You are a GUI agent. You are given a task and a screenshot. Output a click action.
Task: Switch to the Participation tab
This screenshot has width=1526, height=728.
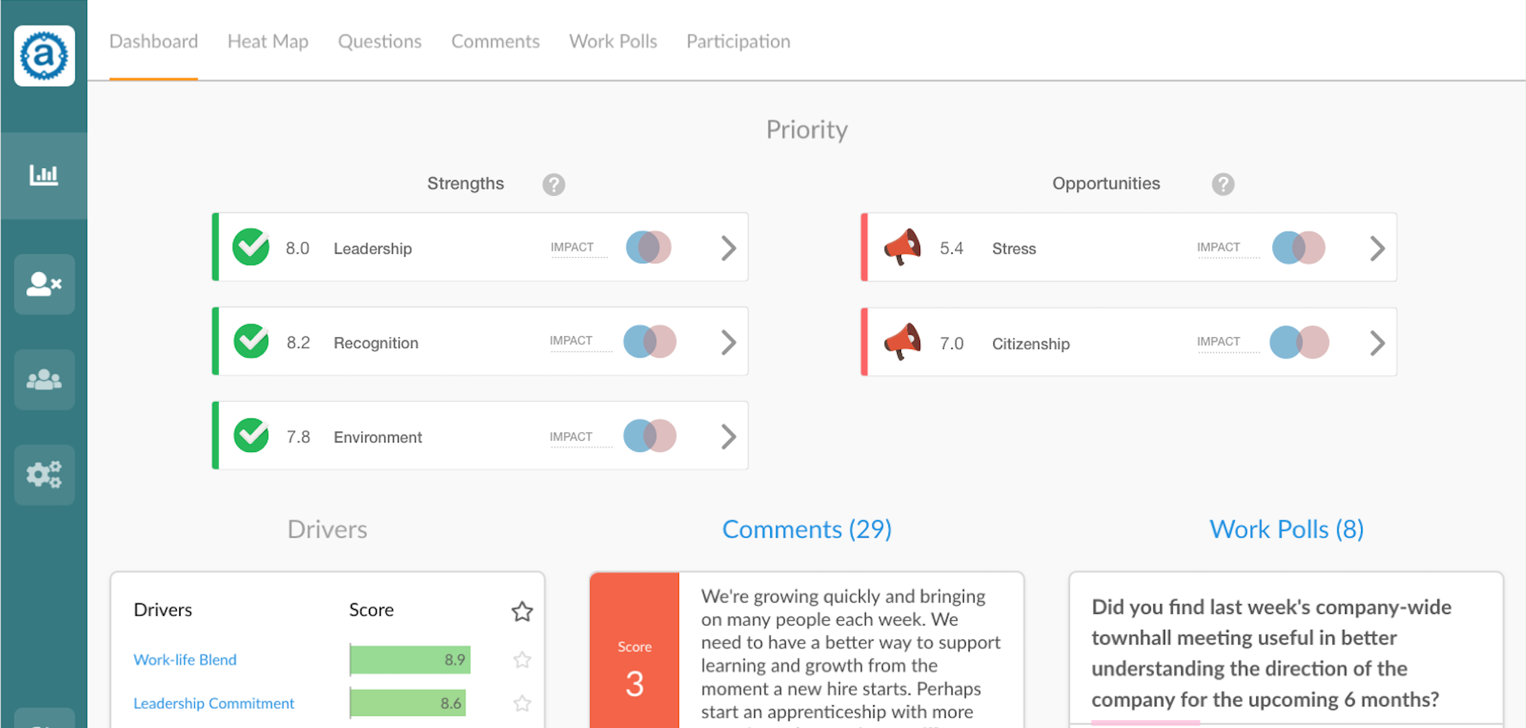(738, 41)
